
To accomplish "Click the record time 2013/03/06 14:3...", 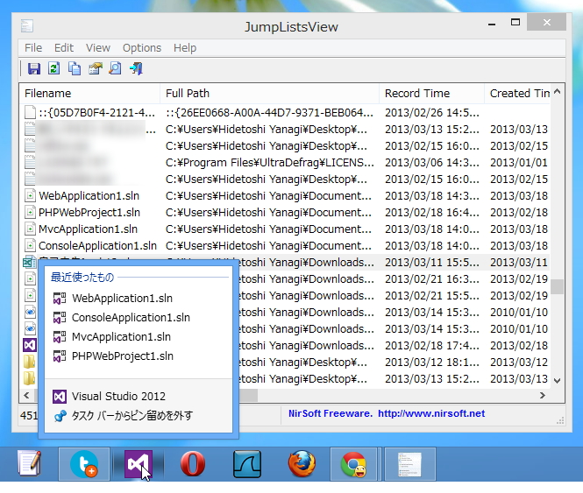I will (431, 163).
